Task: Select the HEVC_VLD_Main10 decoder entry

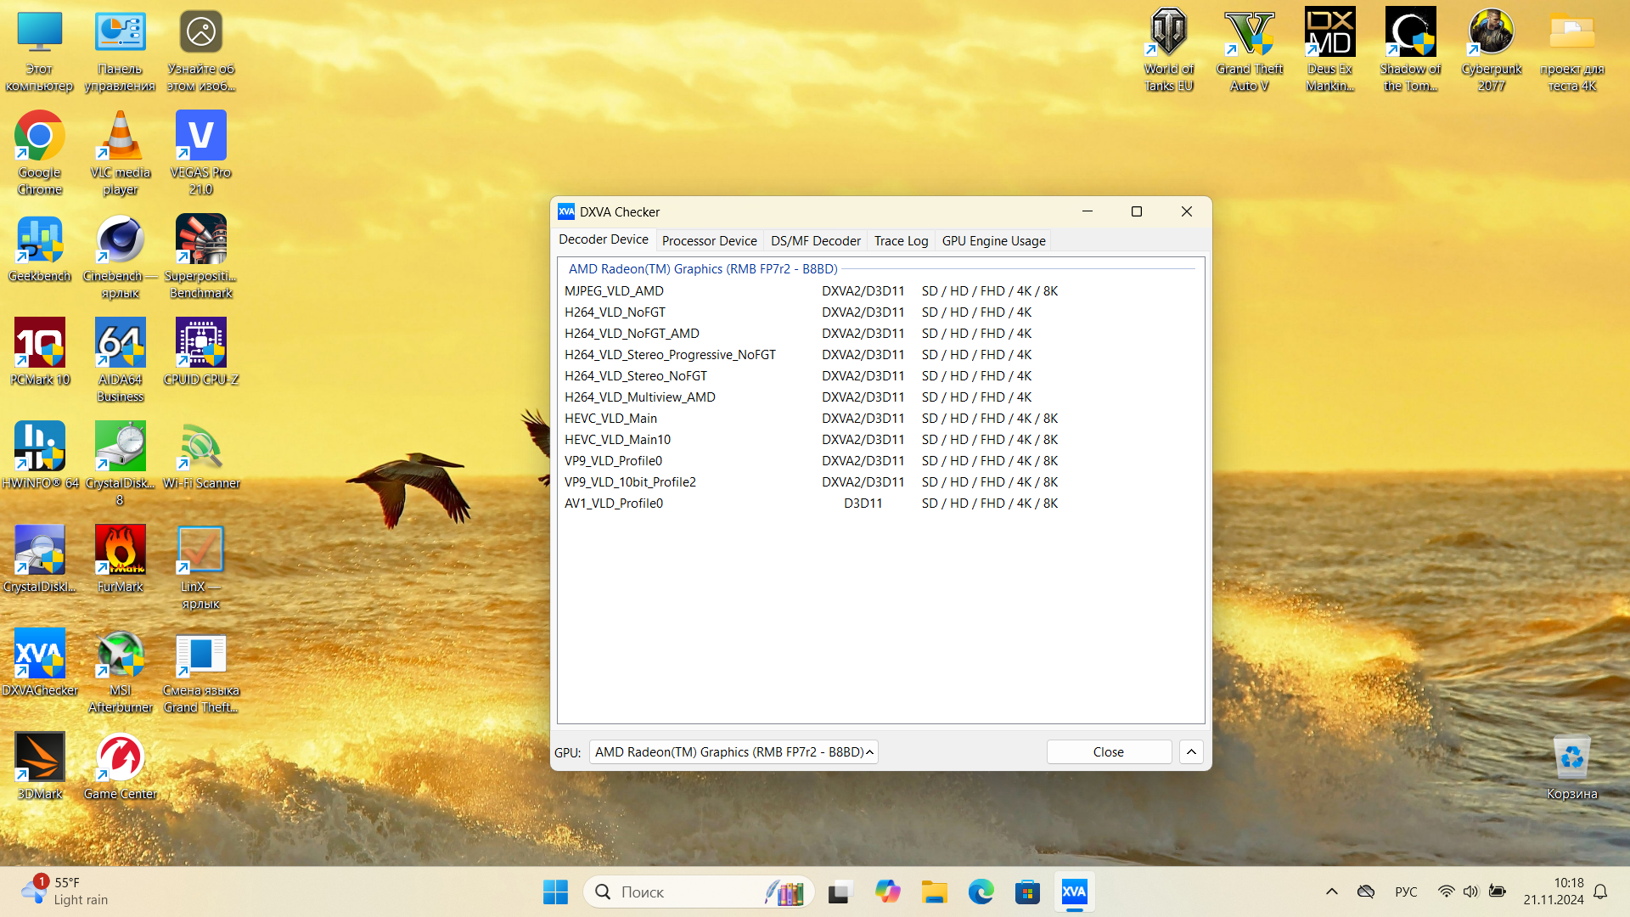Action: (x=617, y=440)
